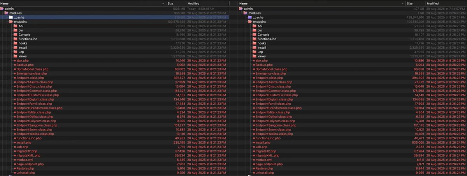Click the hooks folder icon in left pane

16,43
